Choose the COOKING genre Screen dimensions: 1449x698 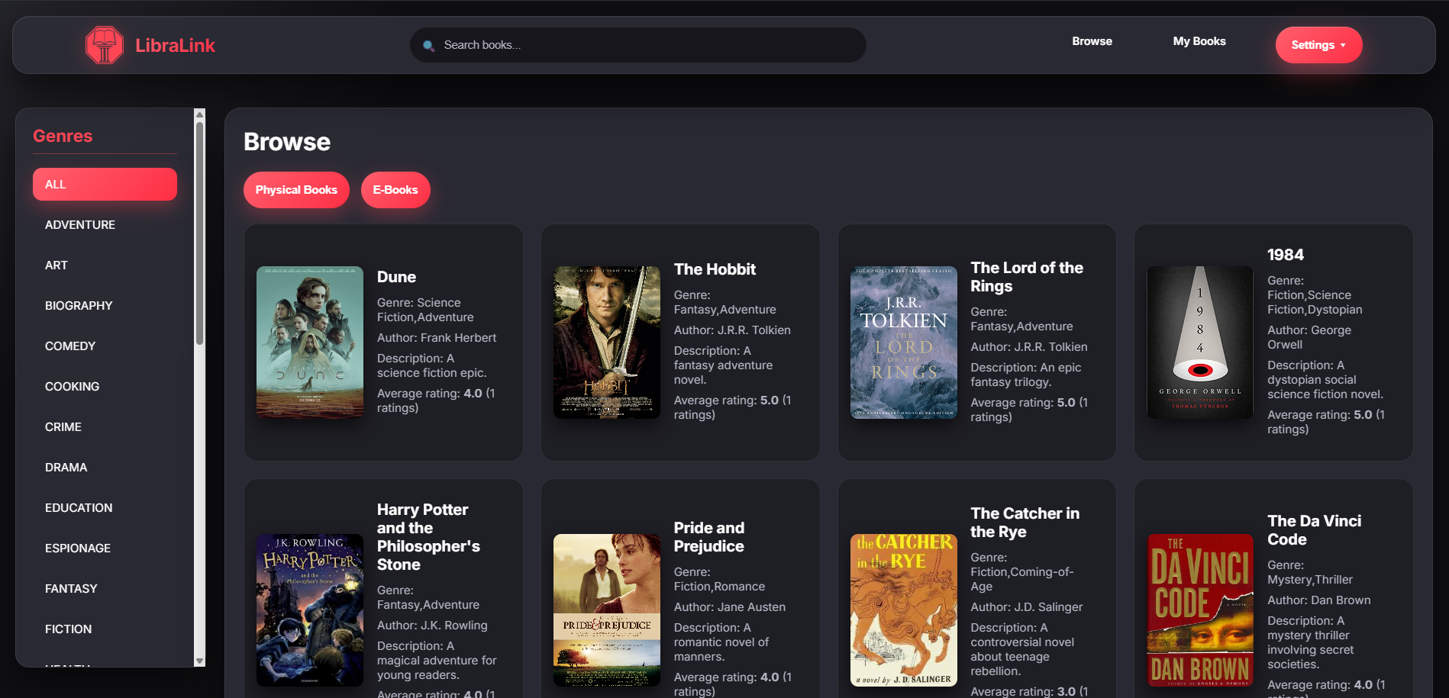click(x=105, y=387)
